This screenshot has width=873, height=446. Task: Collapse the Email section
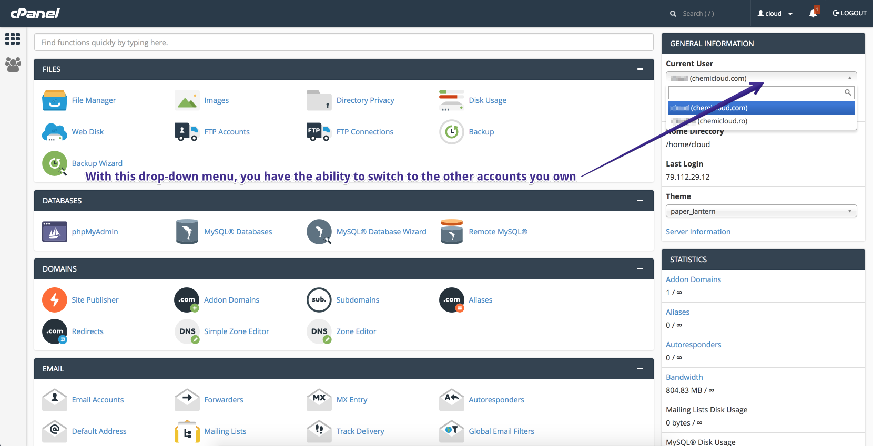click(x=640, y=369)
